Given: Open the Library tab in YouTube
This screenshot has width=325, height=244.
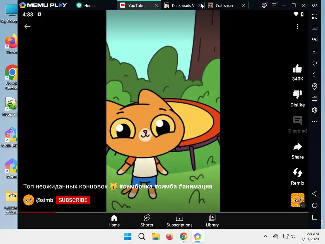Looking at the screenshot, I should pos(212,221).
